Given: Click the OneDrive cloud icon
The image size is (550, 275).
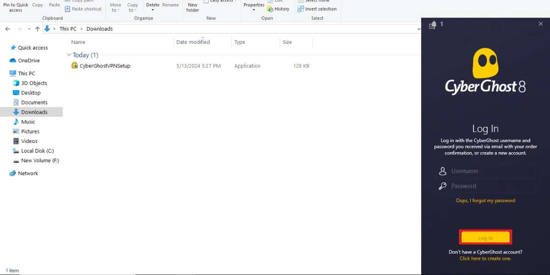Looking at the screenshot, I should click(x=13, y=60).
